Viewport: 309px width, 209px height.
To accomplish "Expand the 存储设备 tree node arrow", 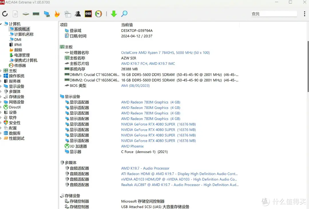I will (1, 97).
